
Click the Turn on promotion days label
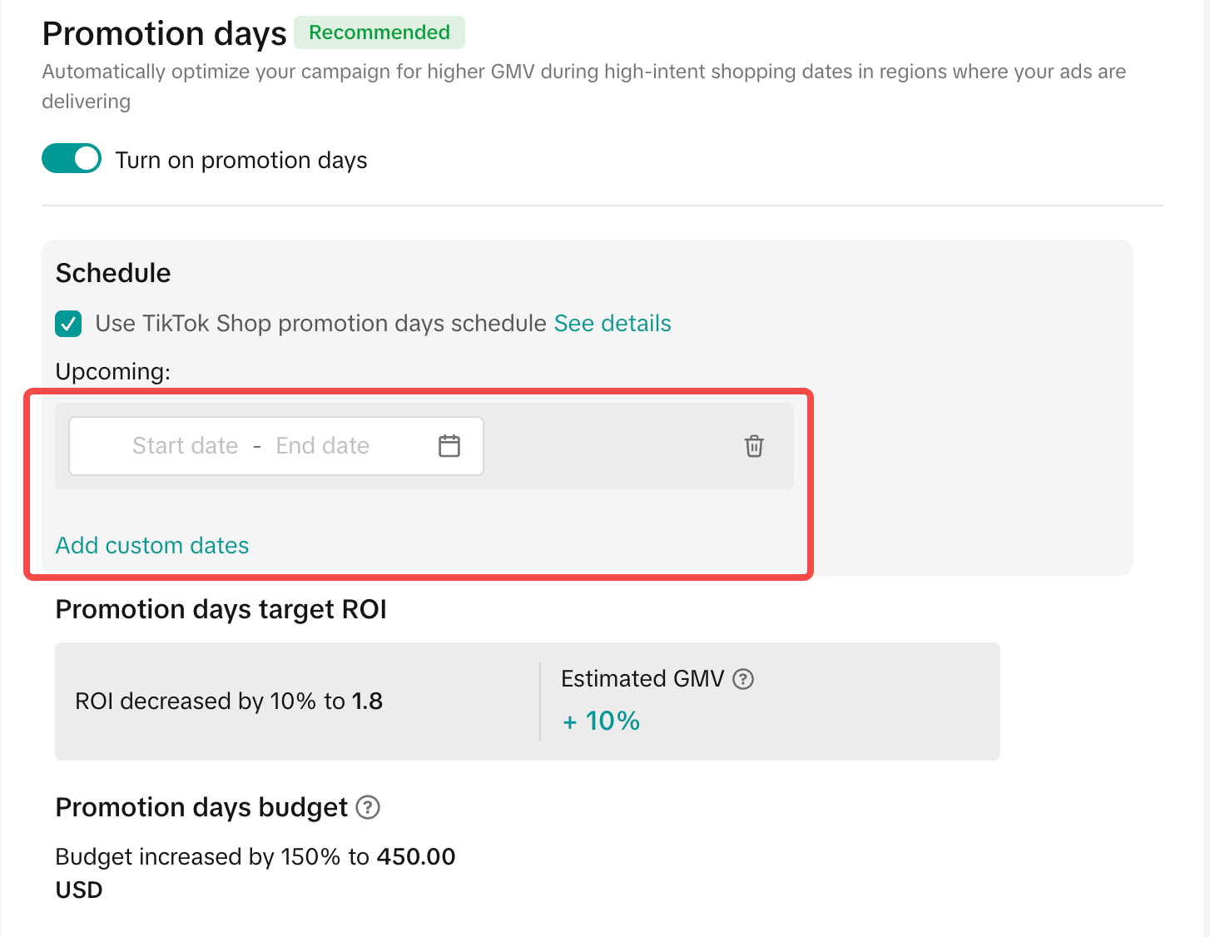point(241,160)
